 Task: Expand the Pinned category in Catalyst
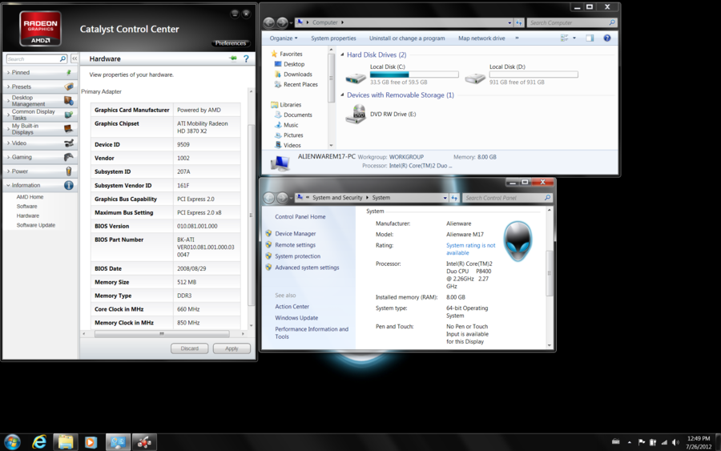coord(8,73)
